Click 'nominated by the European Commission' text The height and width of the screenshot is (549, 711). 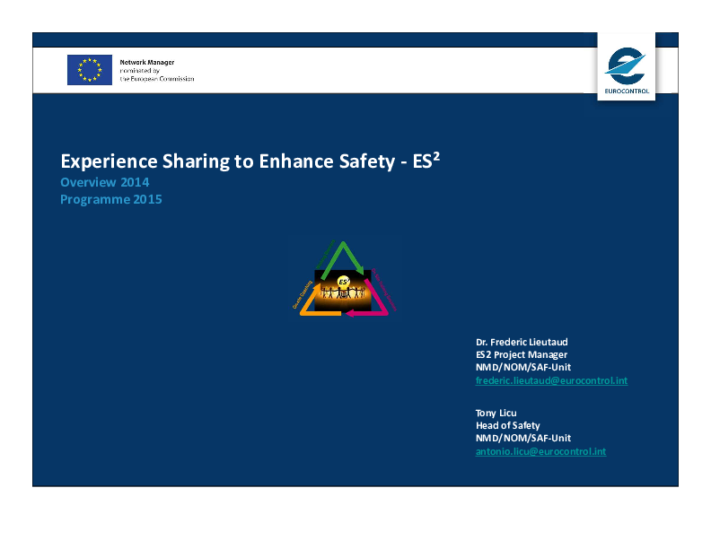[x=156, y=74]
